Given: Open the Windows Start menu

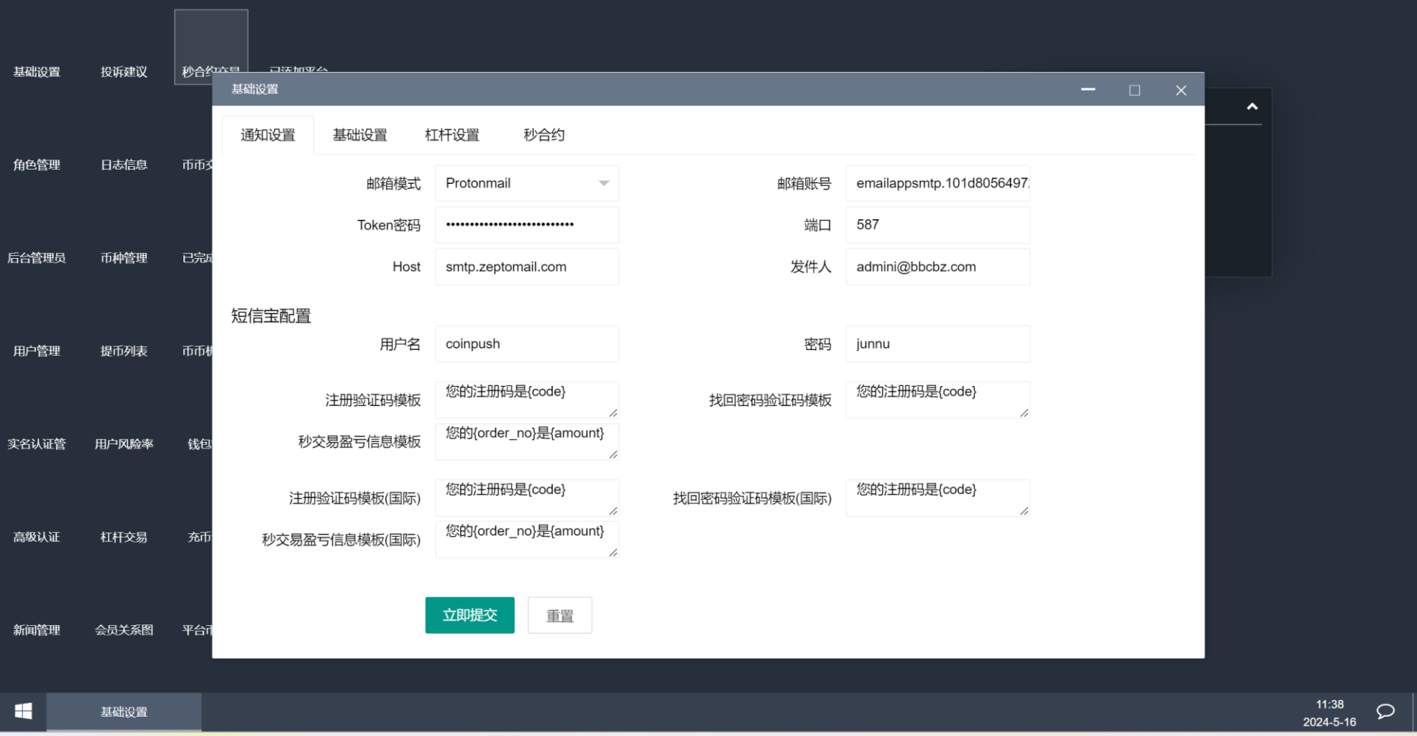Looking at the screenshot, I should point(22,711).
